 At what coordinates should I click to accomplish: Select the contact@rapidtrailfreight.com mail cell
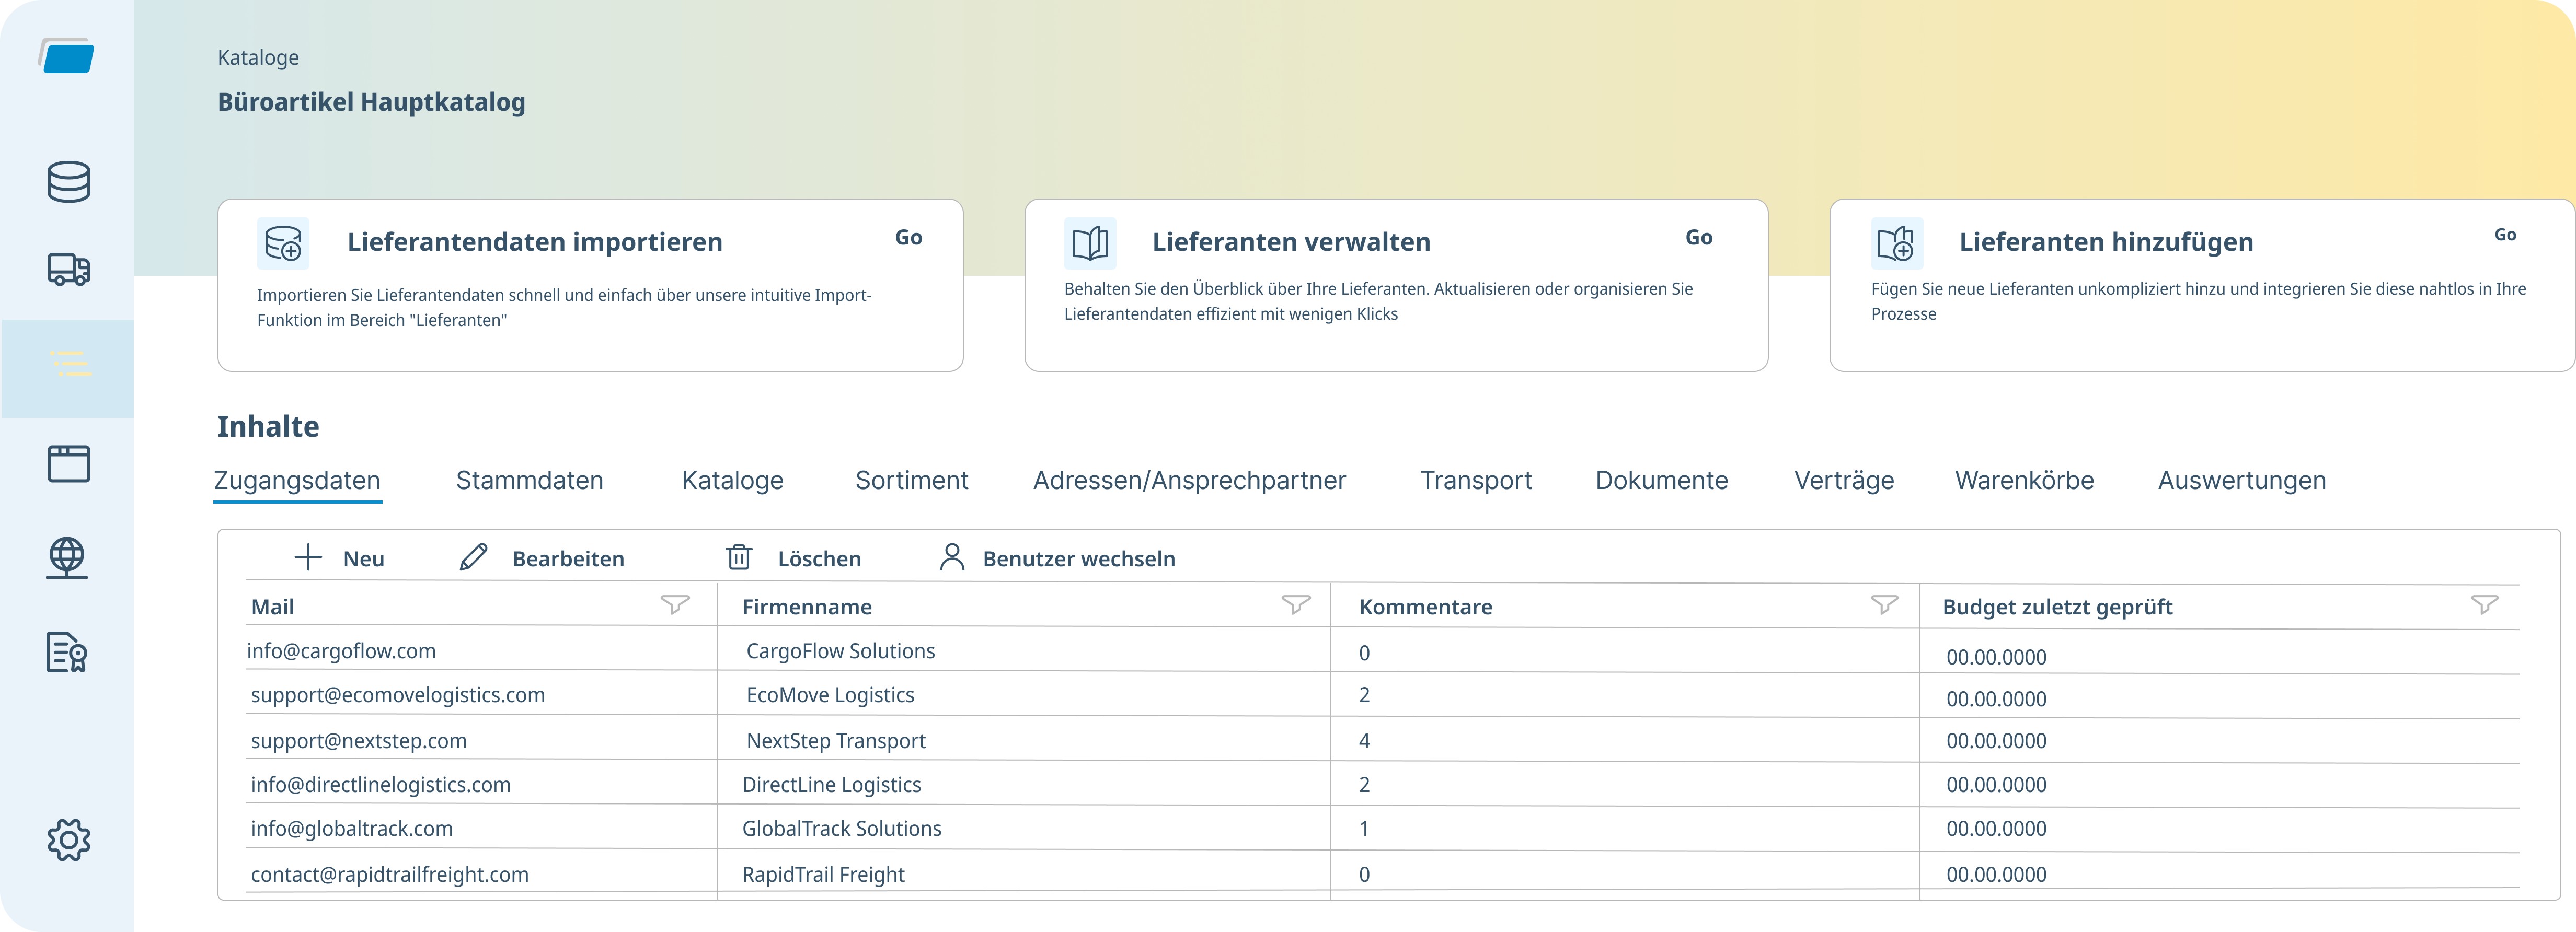(x=389, y=875)
